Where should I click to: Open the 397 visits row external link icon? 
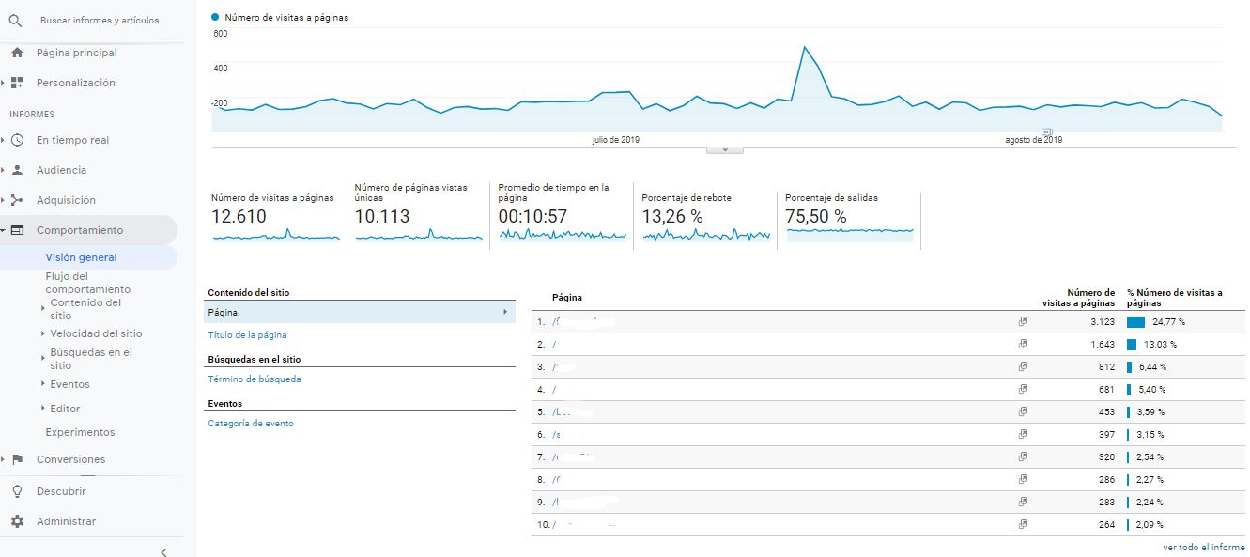[1024, 434]
